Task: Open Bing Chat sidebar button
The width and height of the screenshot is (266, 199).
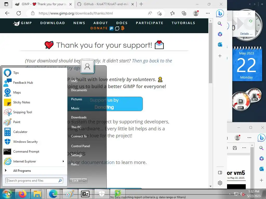Action: coord(220,13)
